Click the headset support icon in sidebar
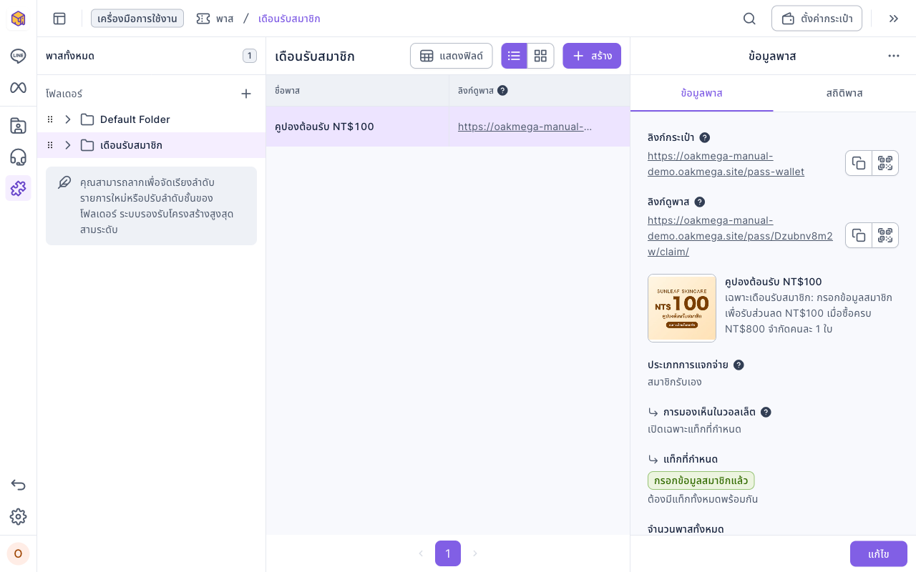This screenshot has height=572, width=916. tap(18, 157)
